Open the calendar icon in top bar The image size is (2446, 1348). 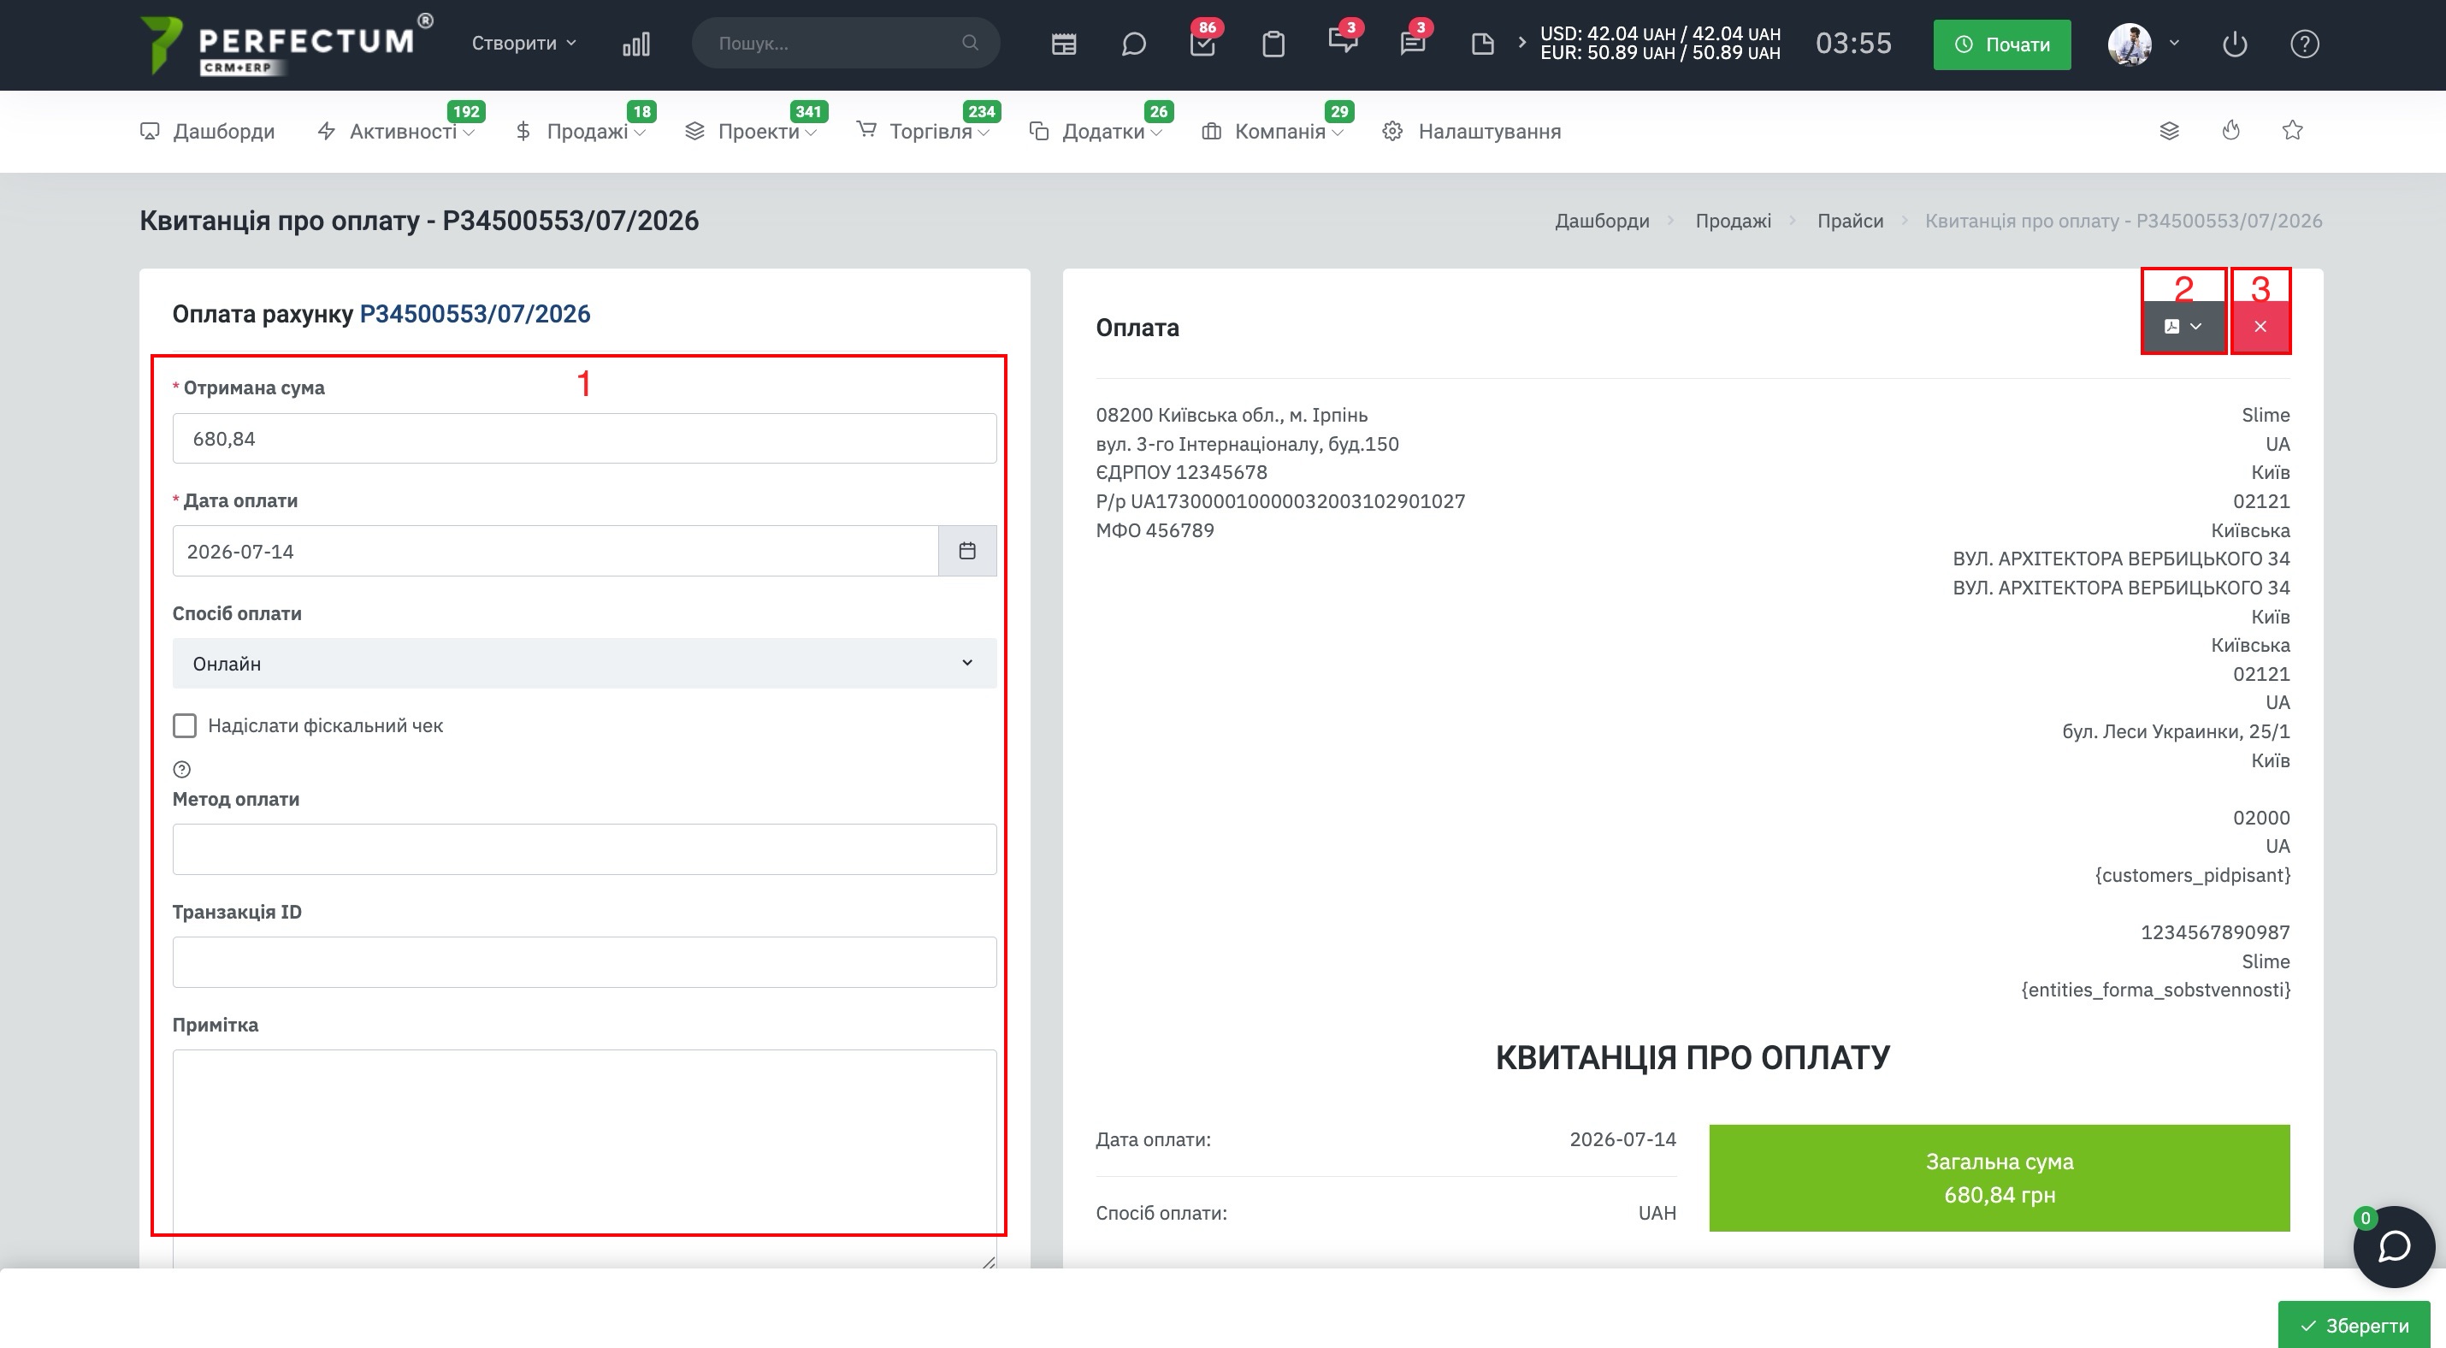coord(1063,44)
